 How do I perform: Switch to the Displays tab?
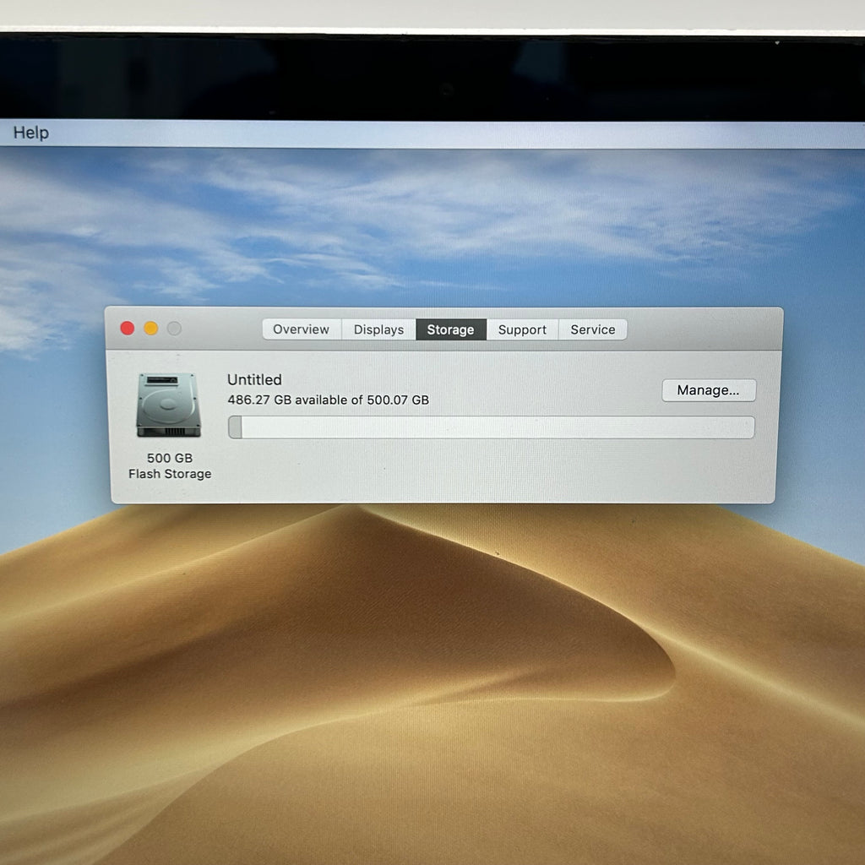coord(378,329)
